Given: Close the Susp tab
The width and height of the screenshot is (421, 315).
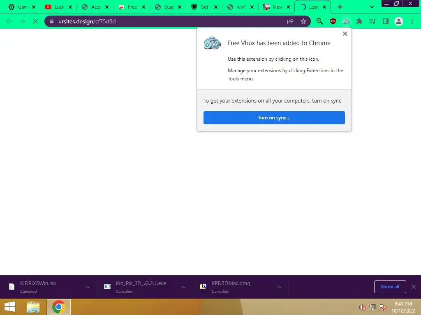Looking at the screenshot, I should (x=180, y=7).
